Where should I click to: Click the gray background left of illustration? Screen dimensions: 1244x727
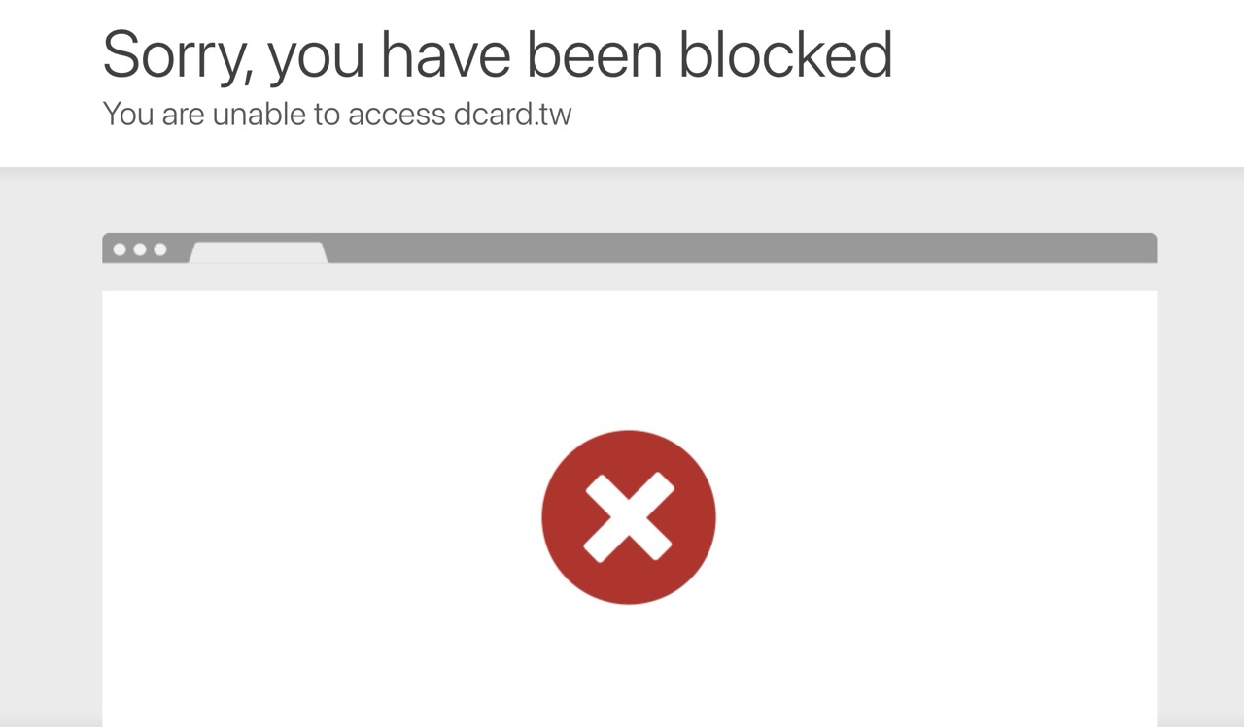[51, 446]
